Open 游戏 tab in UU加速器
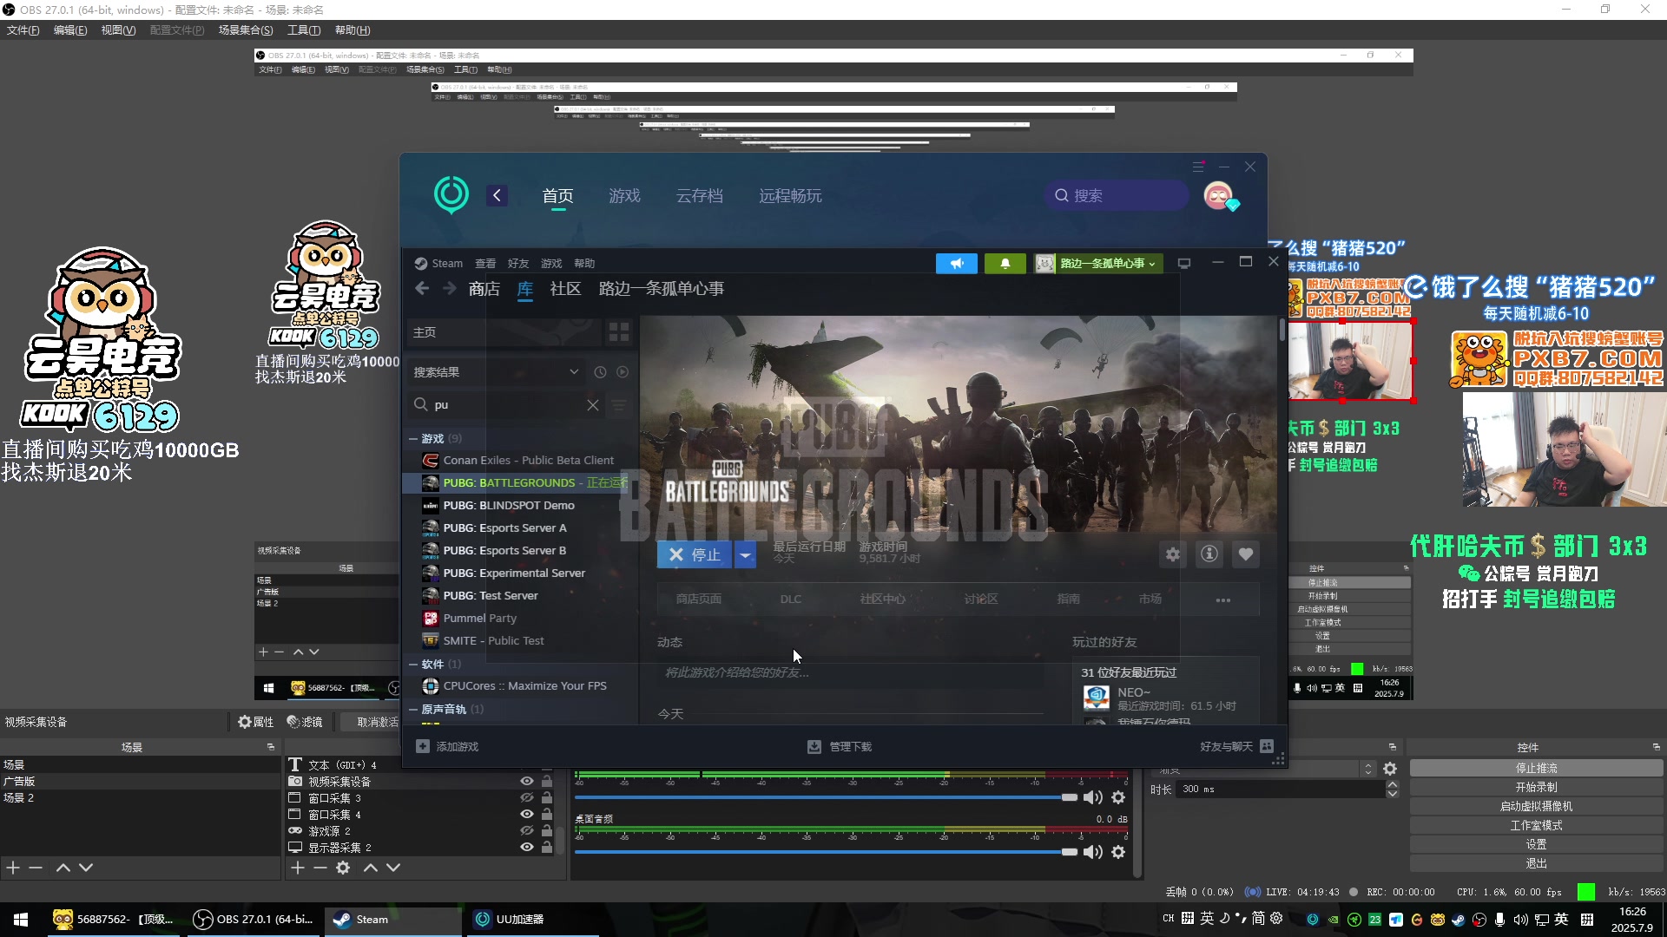The height and width of the screenshot is (937, 1667). coord(624,196)
